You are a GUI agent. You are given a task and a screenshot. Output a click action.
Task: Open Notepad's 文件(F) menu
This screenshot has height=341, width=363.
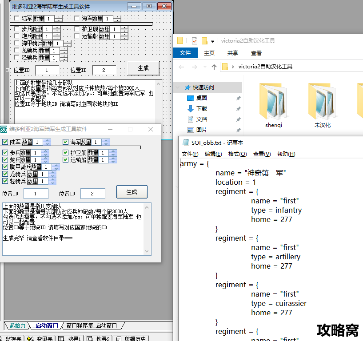[190, 154]
